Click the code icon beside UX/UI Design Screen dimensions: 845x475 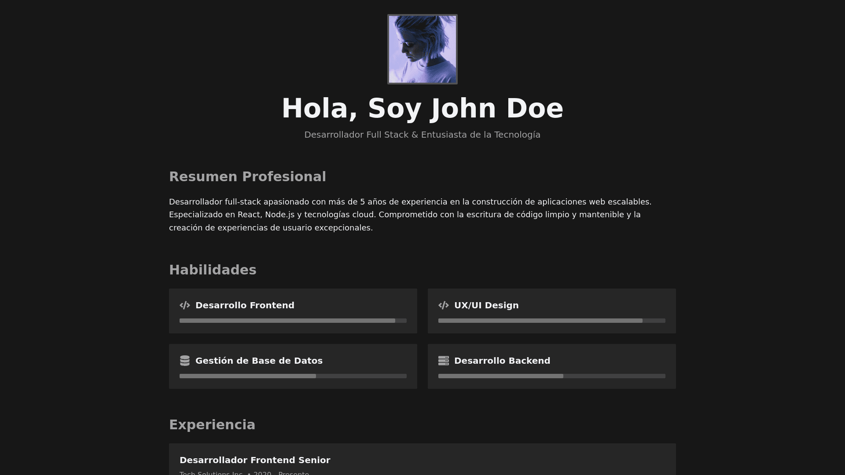pyautogui.click(x=444, y=305)
